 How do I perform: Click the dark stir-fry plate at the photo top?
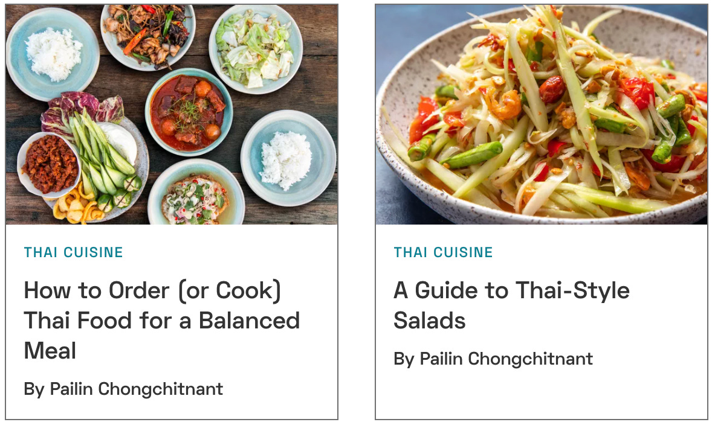coord(148,36)
